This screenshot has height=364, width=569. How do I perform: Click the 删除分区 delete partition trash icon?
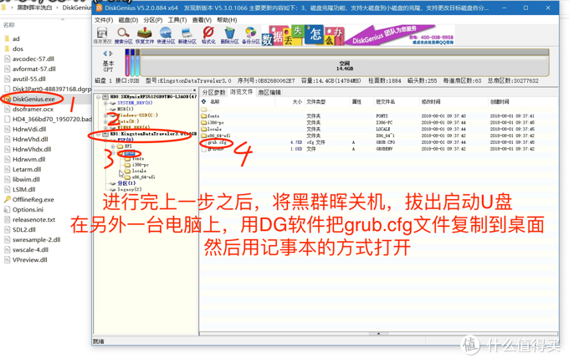229,36
